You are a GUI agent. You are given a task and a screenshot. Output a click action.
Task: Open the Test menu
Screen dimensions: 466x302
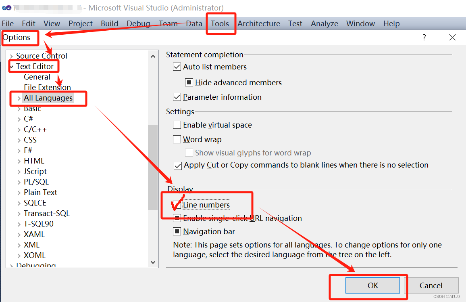click(295, 23)
